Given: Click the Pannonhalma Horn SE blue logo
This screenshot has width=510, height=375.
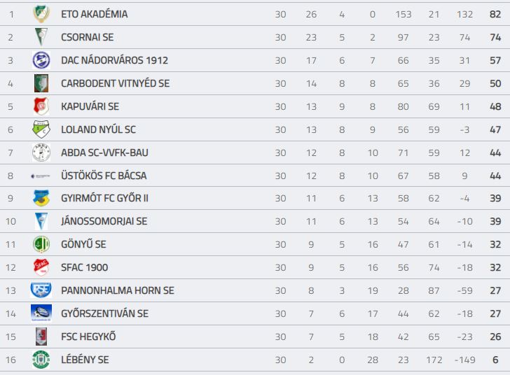Looking at the screenshot, I should click(x=41, y=290).
